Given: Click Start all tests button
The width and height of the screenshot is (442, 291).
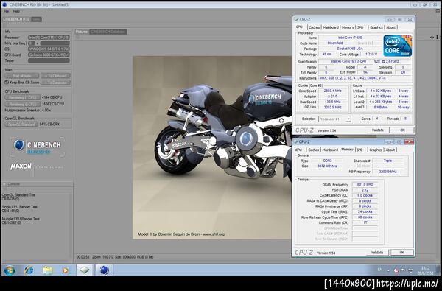Looking at the screenshot, I should click(22, 76).
